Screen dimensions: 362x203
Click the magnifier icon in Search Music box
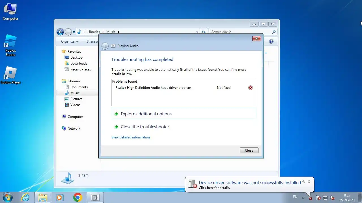[274, 32]
